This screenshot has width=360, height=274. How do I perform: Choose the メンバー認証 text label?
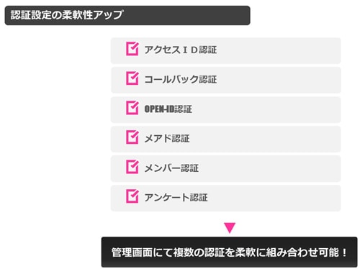pyautogui.click(x=171, y=168)
